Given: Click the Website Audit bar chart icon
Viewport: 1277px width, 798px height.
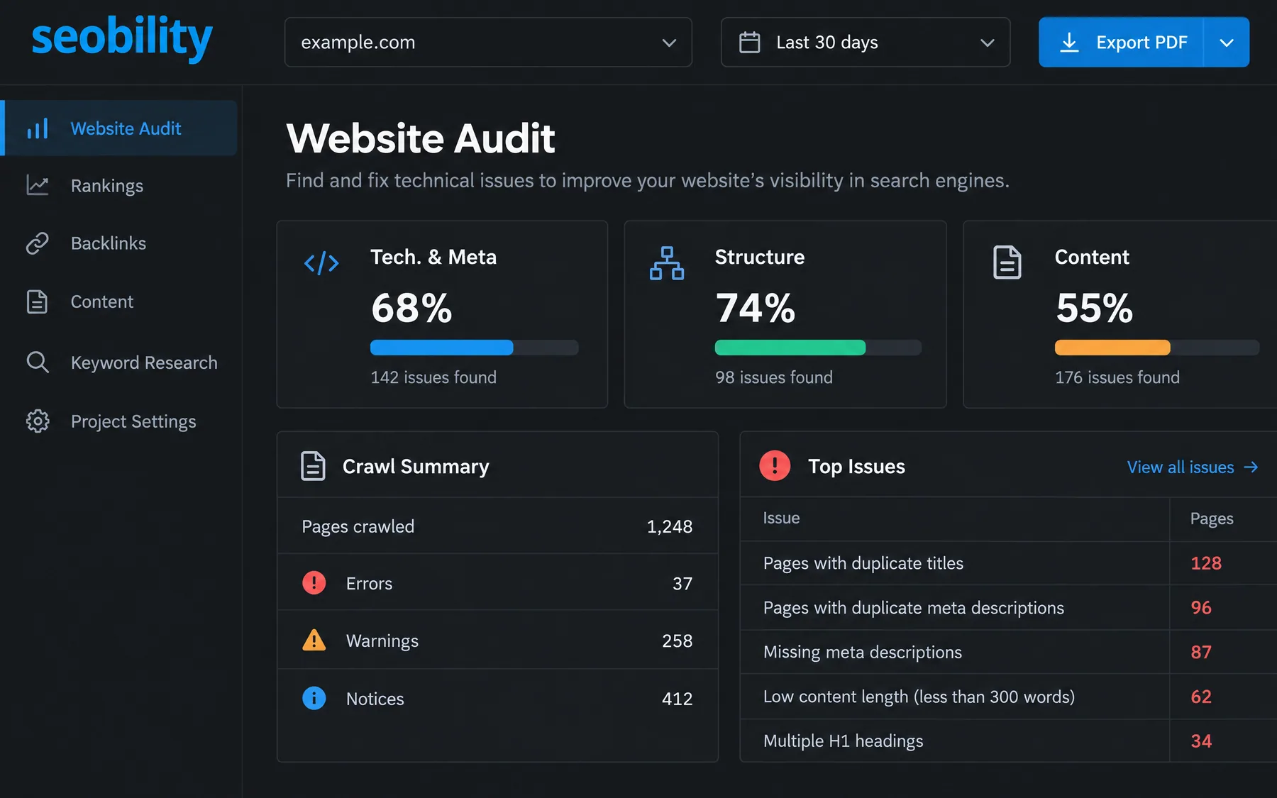Looking at the screenshot, I should pyautogui.click(x=38, y=128).
